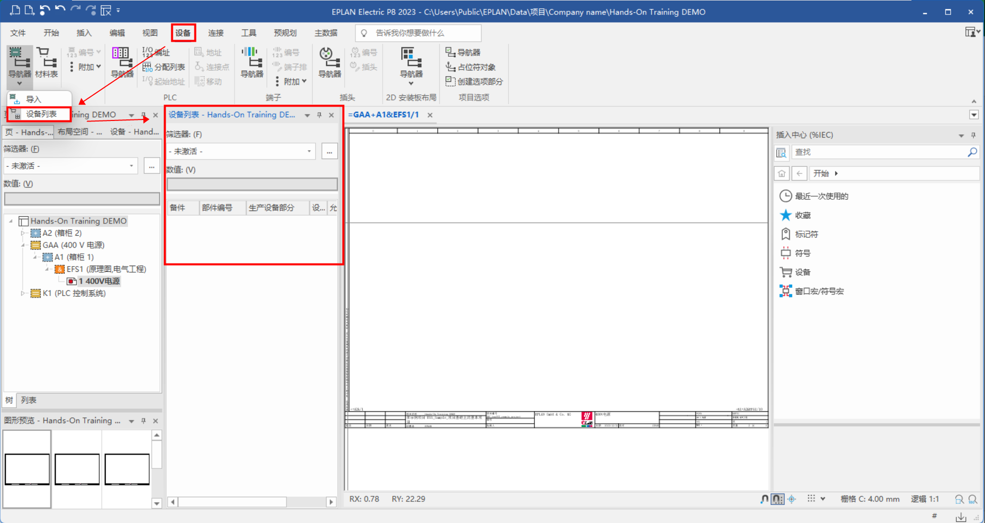Pin the 图形预览 panel

pos(144,421)
